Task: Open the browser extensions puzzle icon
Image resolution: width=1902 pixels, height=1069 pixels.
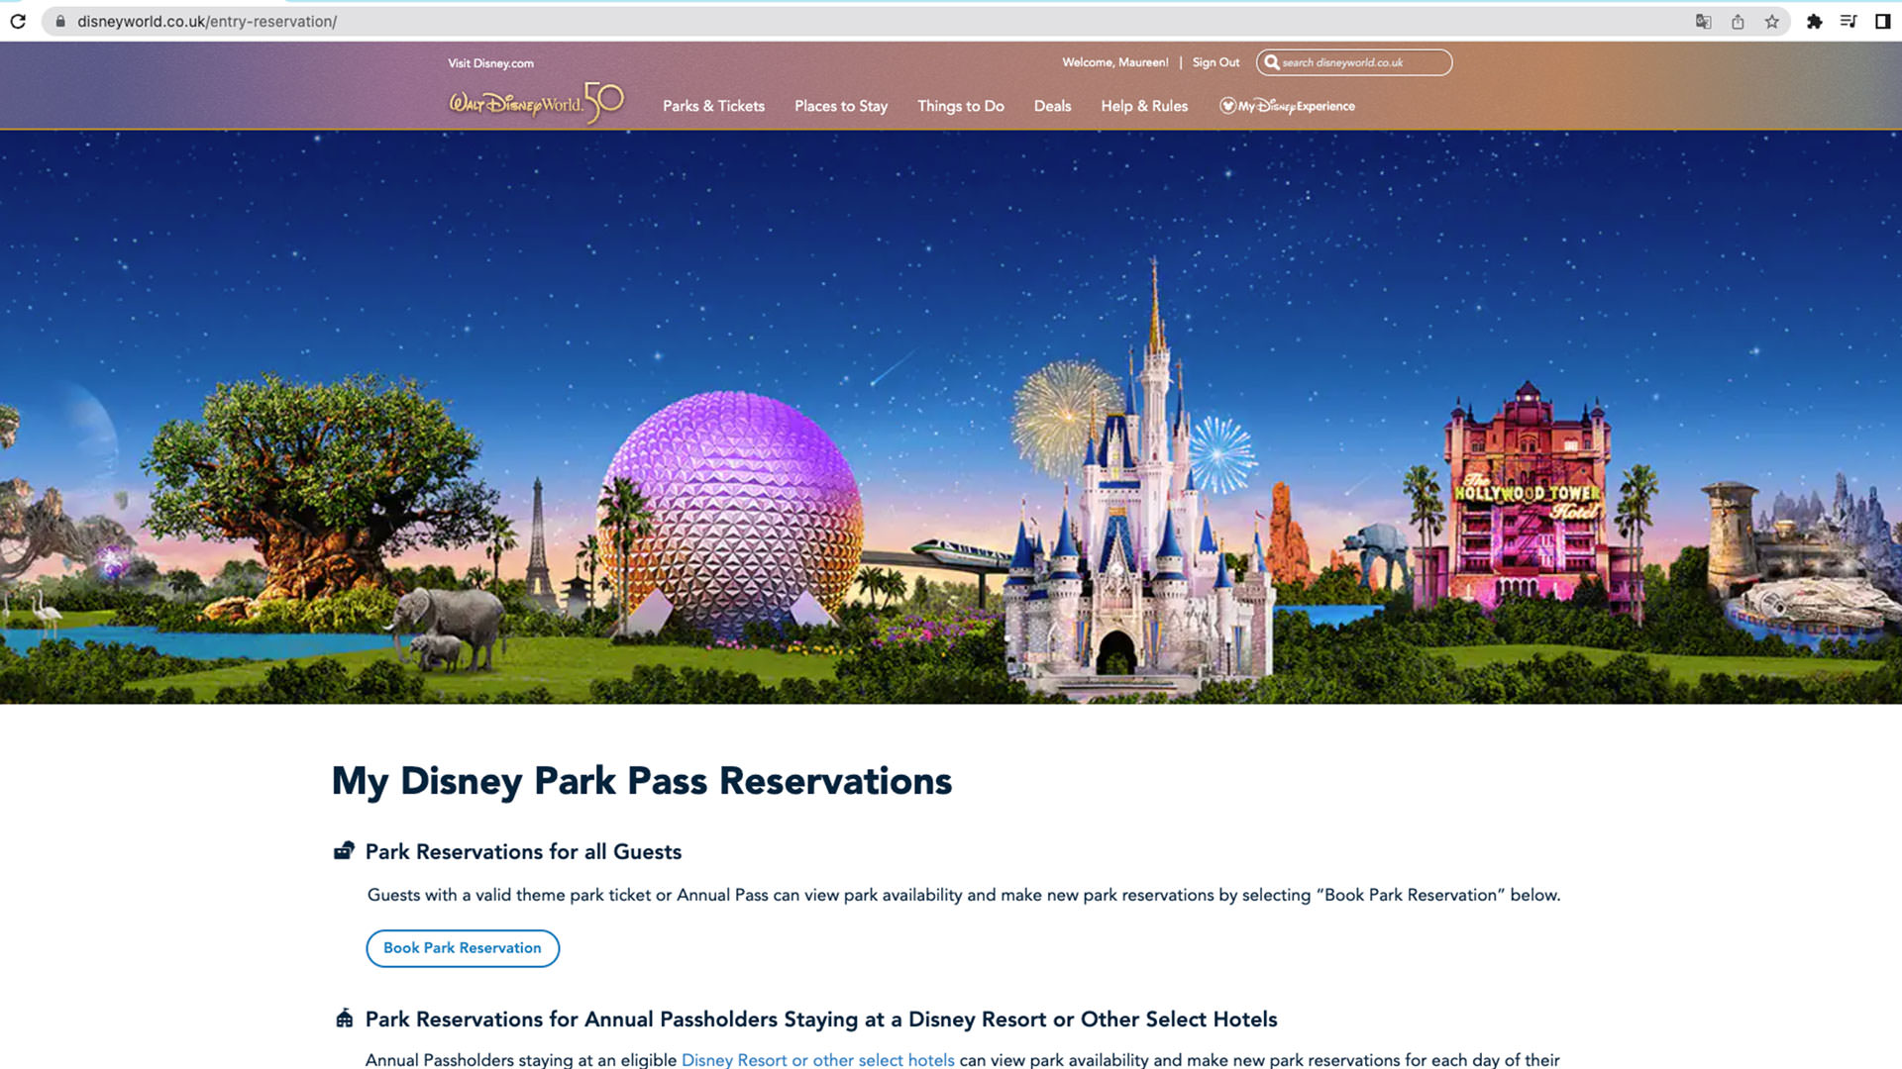Action: click(x=1814, y=21)
